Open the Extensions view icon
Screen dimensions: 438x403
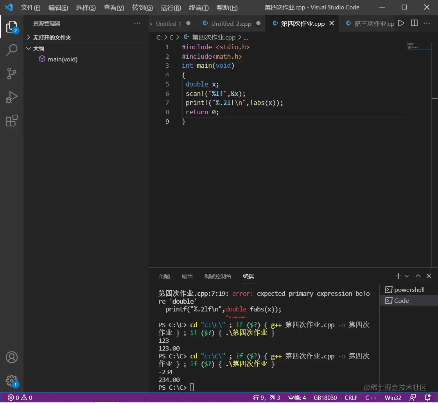(x=12, y=121)
